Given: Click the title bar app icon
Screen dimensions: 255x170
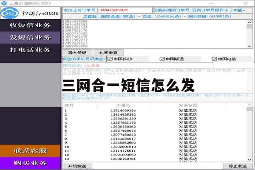Looking at the screenshot, I should pyautogui.click(x=4, y=3).
